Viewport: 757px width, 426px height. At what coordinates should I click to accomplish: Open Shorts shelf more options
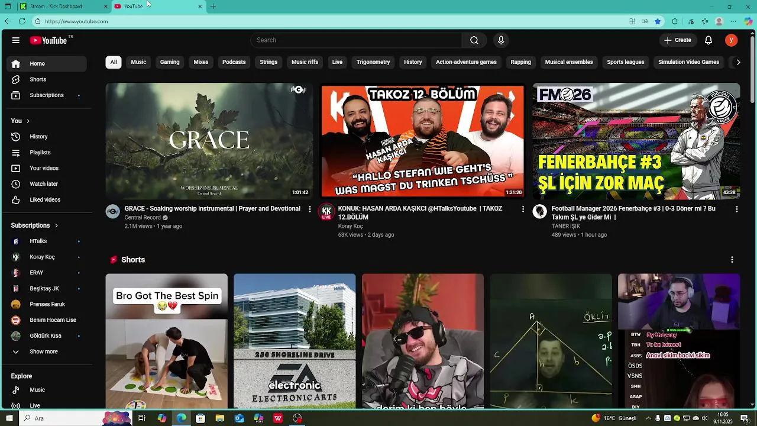click(x=732, y=260)
